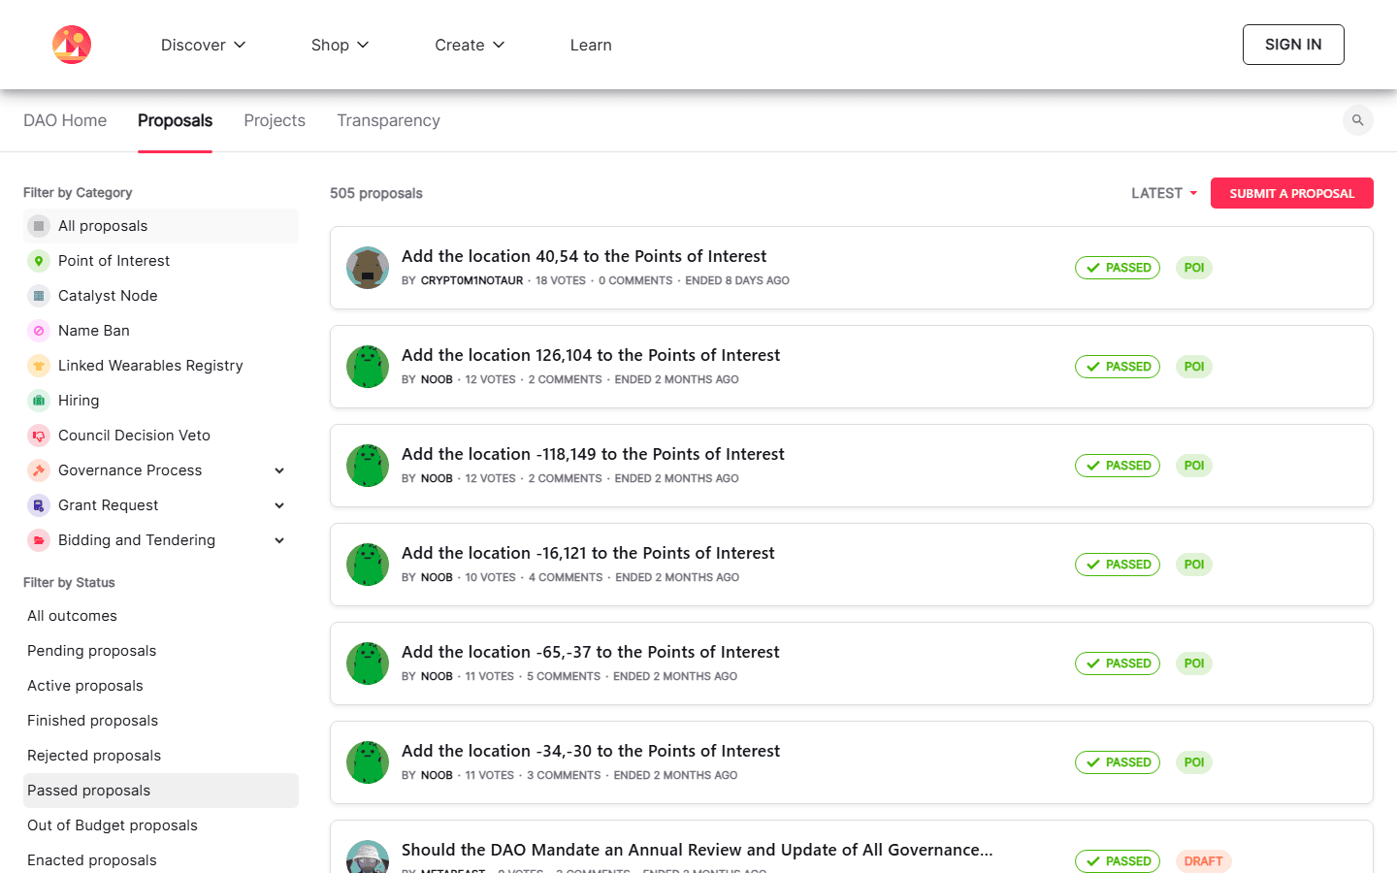Filter by Active proposals status

[161, 686]
